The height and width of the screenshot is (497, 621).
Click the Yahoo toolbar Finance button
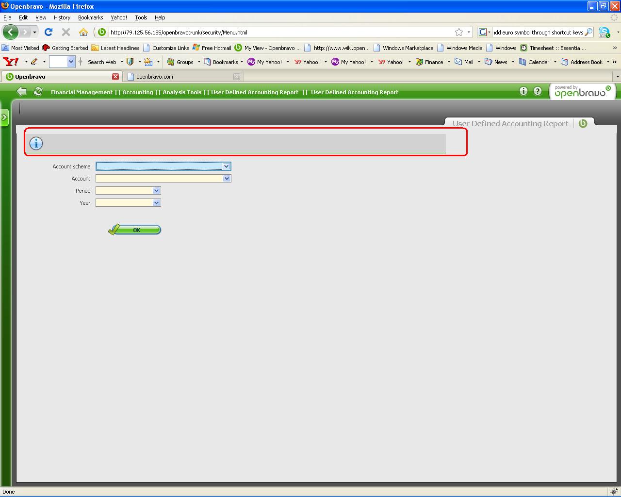tap(429, 62)
